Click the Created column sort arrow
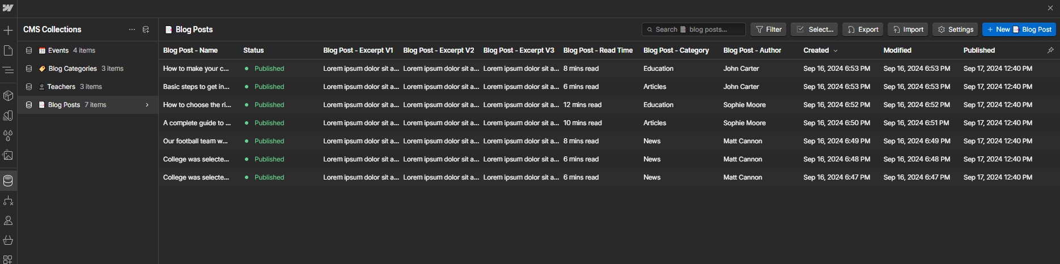Image resolution: width=1060 pixels, height=264 pixels. [x=836, y=50]
